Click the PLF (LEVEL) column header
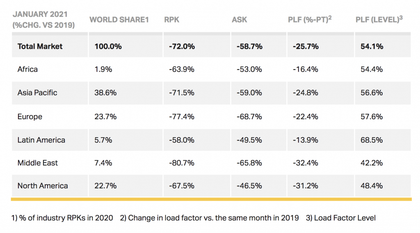Screen dimensions: 420x233 click(379, 19)
